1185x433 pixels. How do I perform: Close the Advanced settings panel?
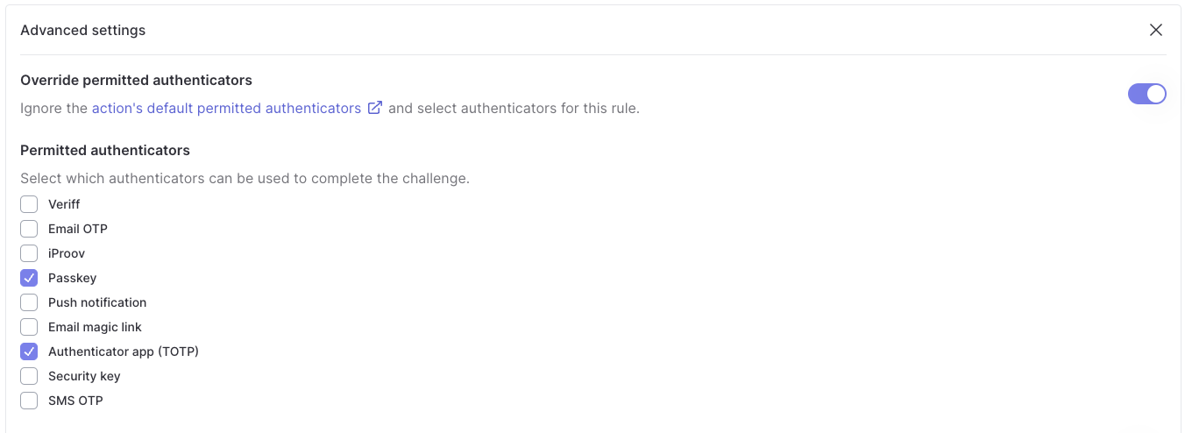(1156, 30)
